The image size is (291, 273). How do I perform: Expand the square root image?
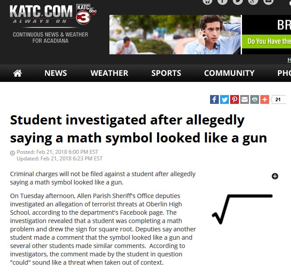(275, 176)
